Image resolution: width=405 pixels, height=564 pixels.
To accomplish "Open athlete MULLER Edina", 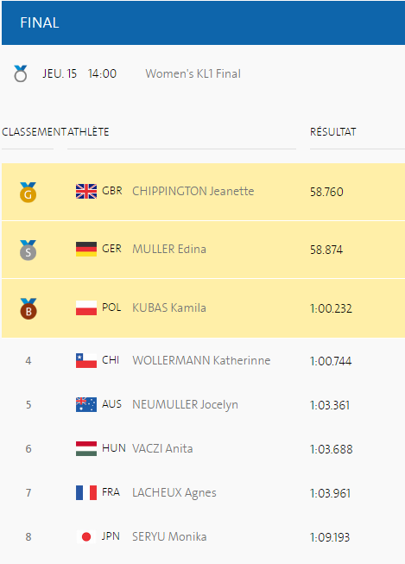I will [169, 249].
